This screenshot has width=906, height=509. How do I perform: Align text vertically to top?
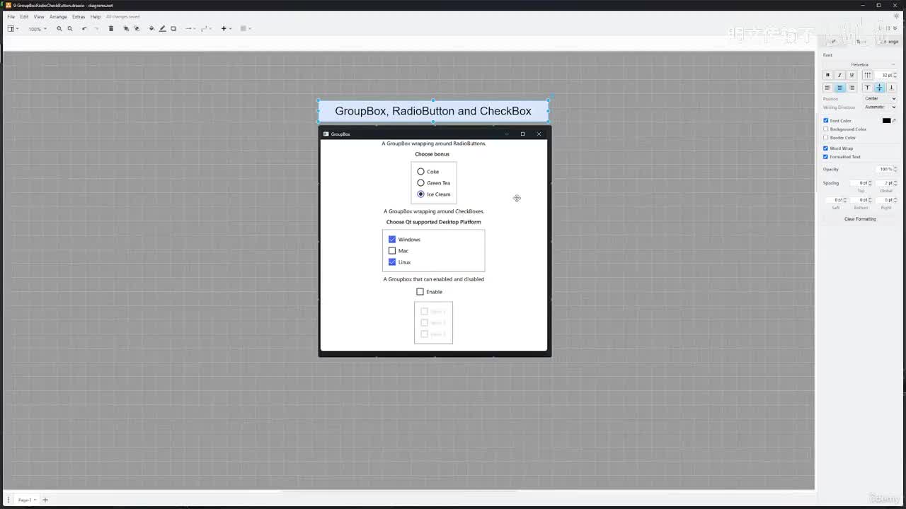click(x=867, y=88)
